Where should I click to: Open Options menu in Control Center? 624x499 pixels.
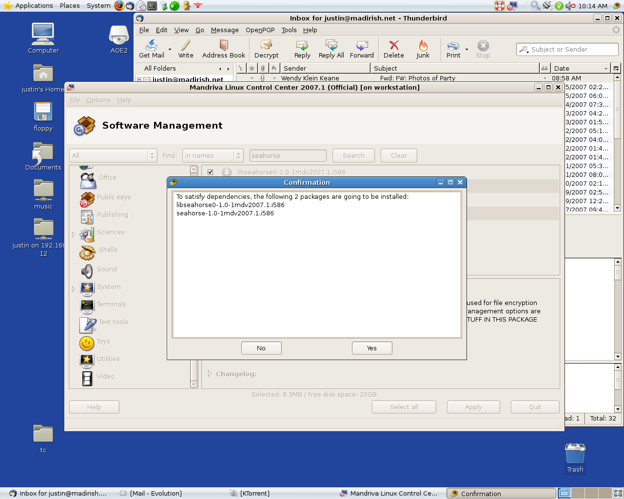point(98,100)
